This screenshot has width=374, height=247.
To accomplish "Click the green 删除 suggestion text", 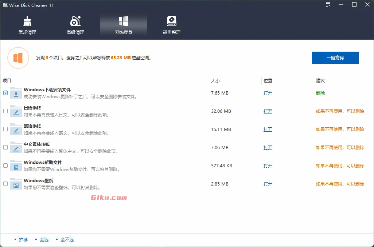I will click(x=320, y=93).
